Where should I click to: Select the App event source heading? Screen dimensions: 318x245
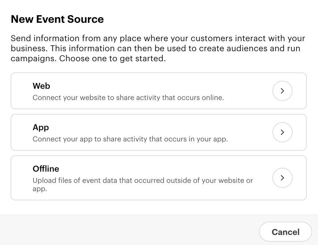pyautogui.click(x=41, y=128)
